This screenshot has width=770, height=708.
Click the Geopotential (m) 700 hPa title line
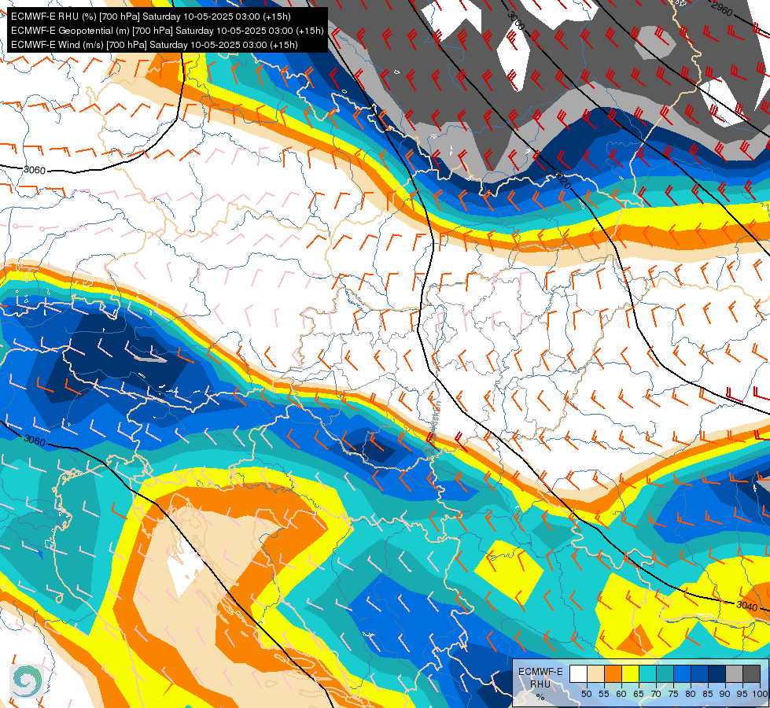tap(167, 31)
